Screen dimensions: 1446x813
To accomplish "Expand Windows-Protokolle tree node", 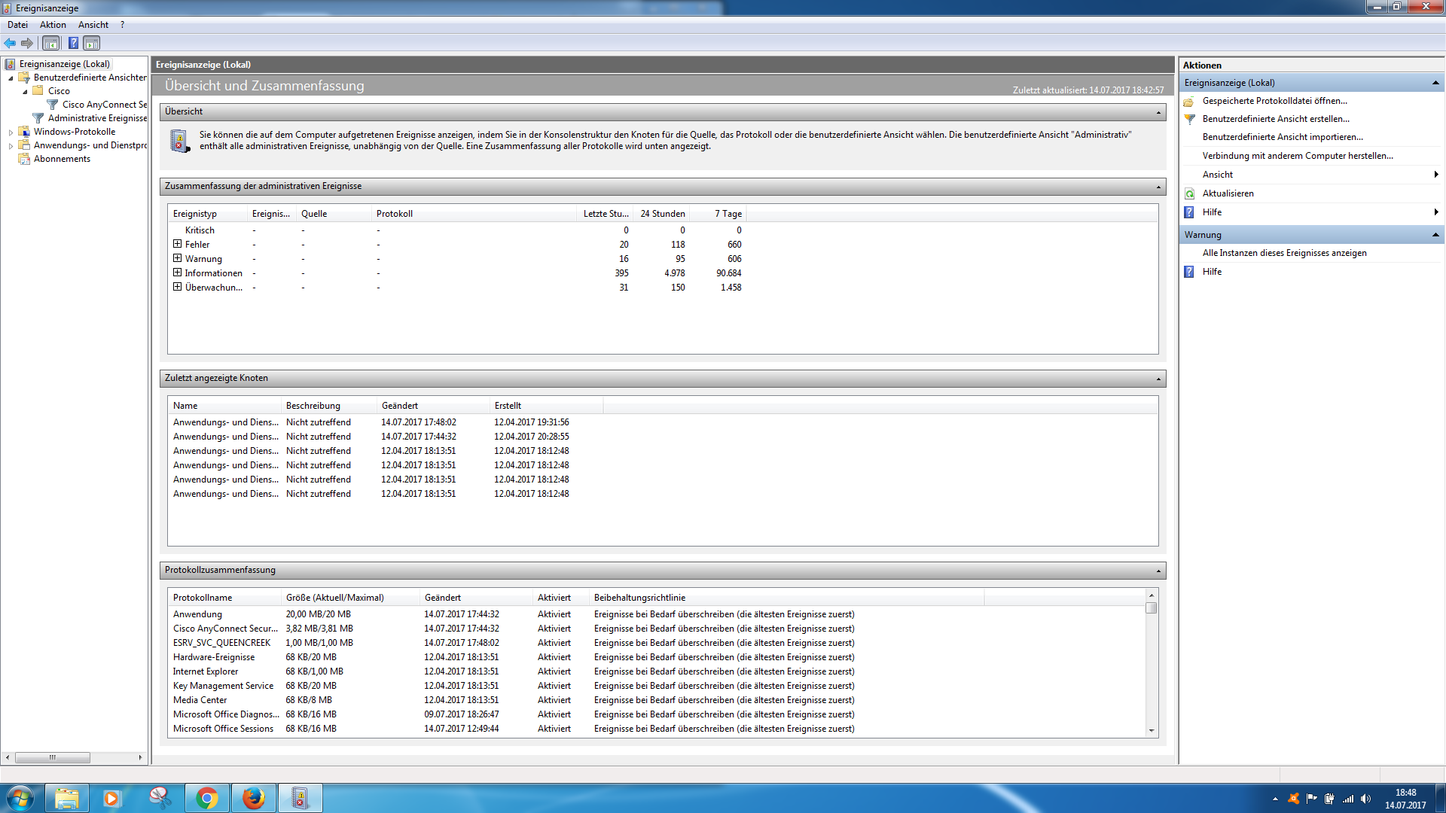I will point(11,132).
